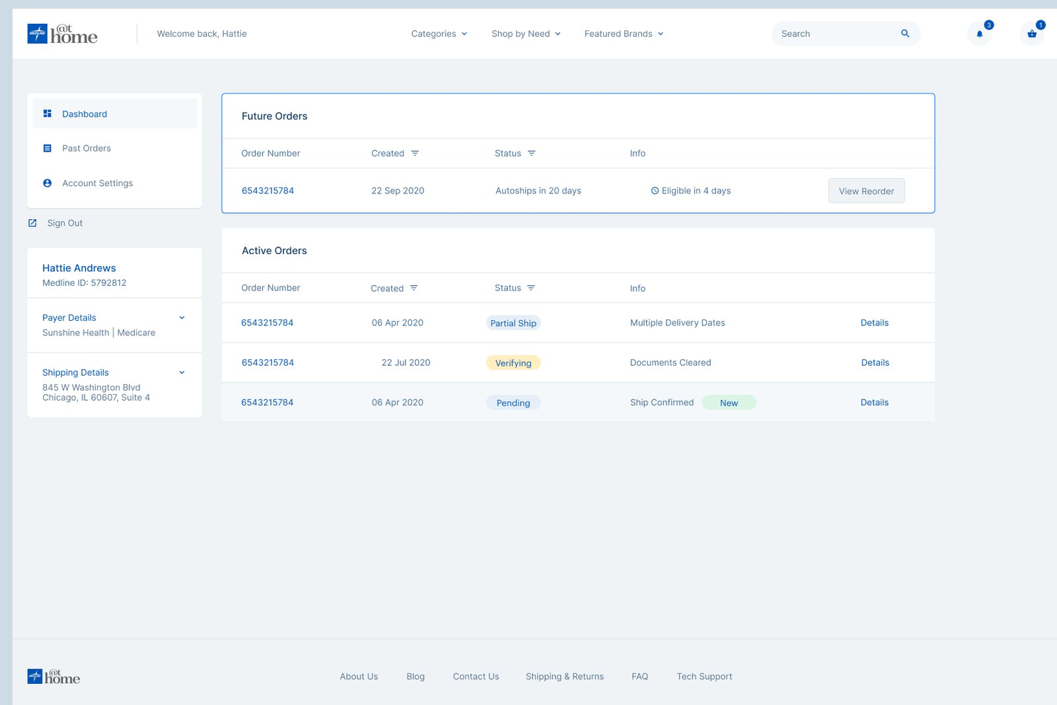Click the clock icon beside Eligible in 4 days

(655, 191)
